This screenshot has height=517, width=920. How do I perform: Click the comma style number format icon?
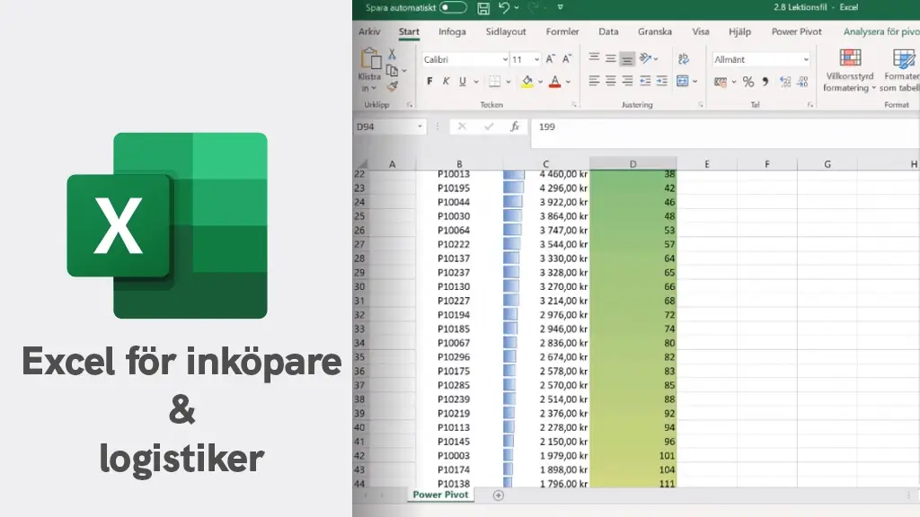tap(765, 82)
